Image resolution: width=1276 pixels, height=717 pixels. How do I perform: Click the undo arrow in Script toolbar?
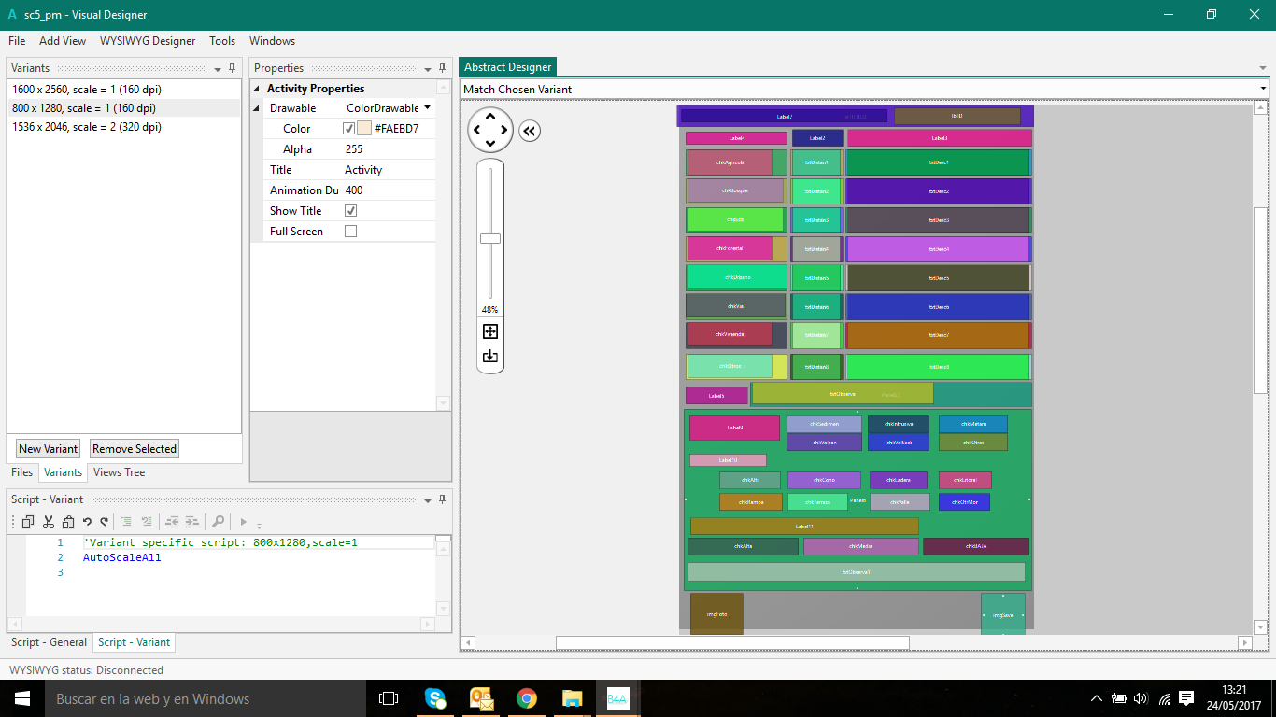[x=87, y=522]
